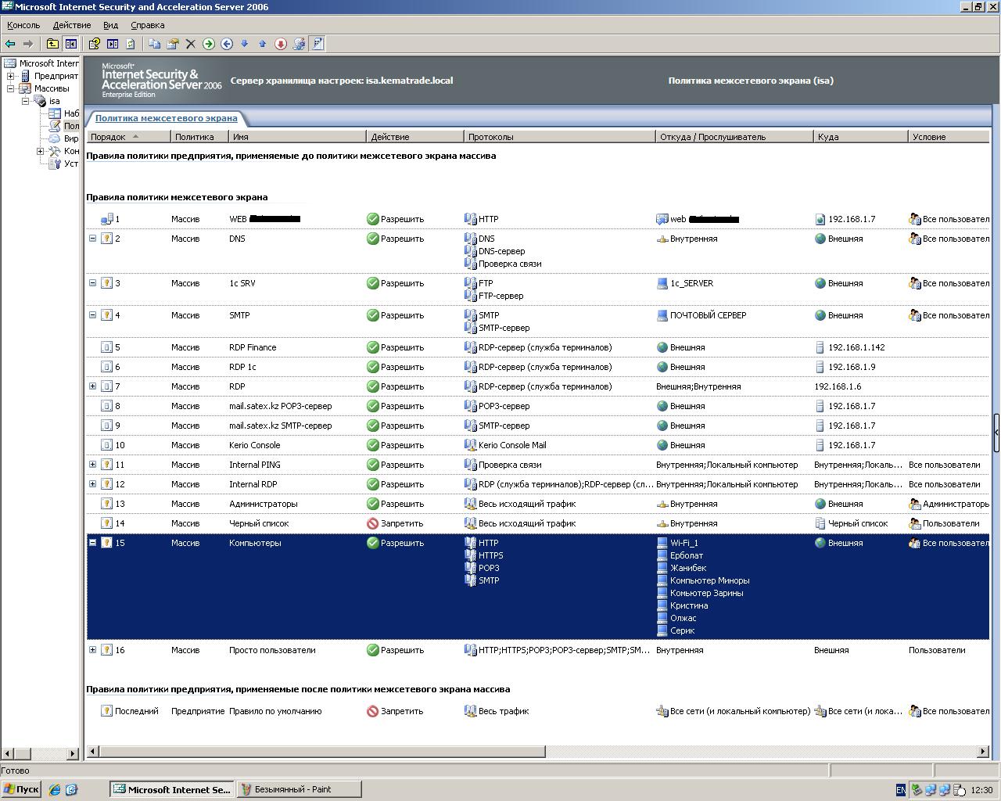1001x801 pixels.
Task: Click the black X Delete rule icon
Action: [190, 44]
